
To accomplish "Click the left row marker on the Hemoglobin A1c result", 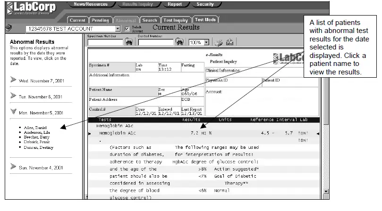I will click(x=90, y=133).
